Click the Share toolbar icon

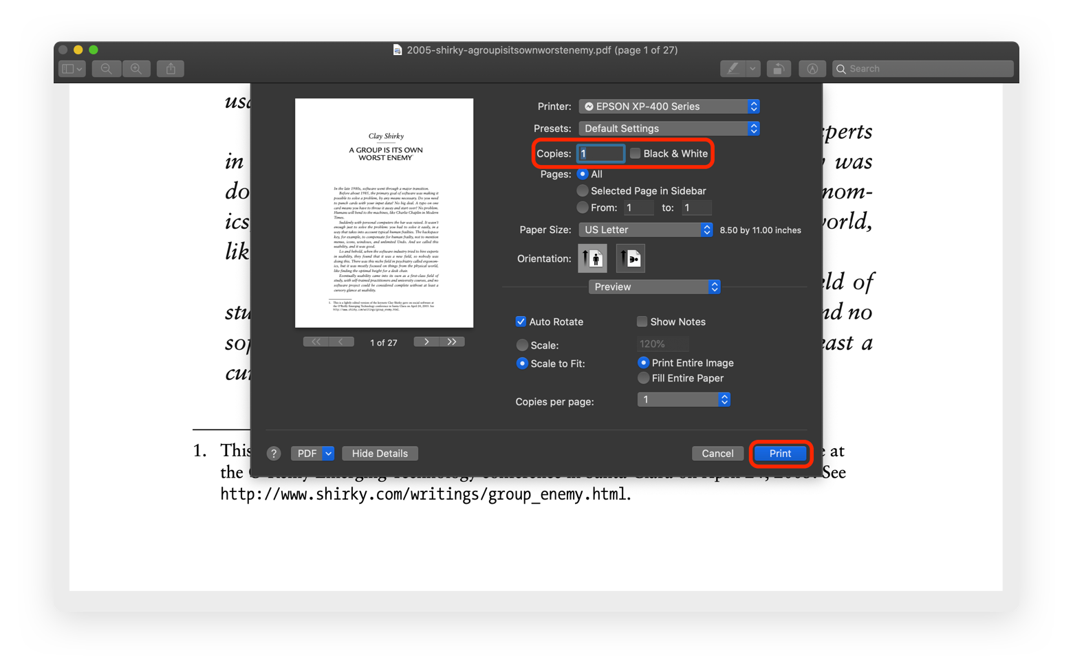[171, 69]
